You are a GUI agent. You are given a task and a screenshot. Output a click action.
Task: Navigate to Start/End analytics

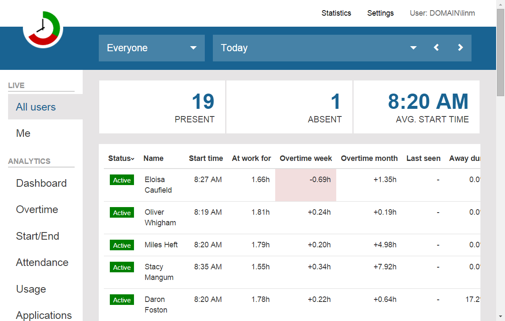click(x=37, y=236)
